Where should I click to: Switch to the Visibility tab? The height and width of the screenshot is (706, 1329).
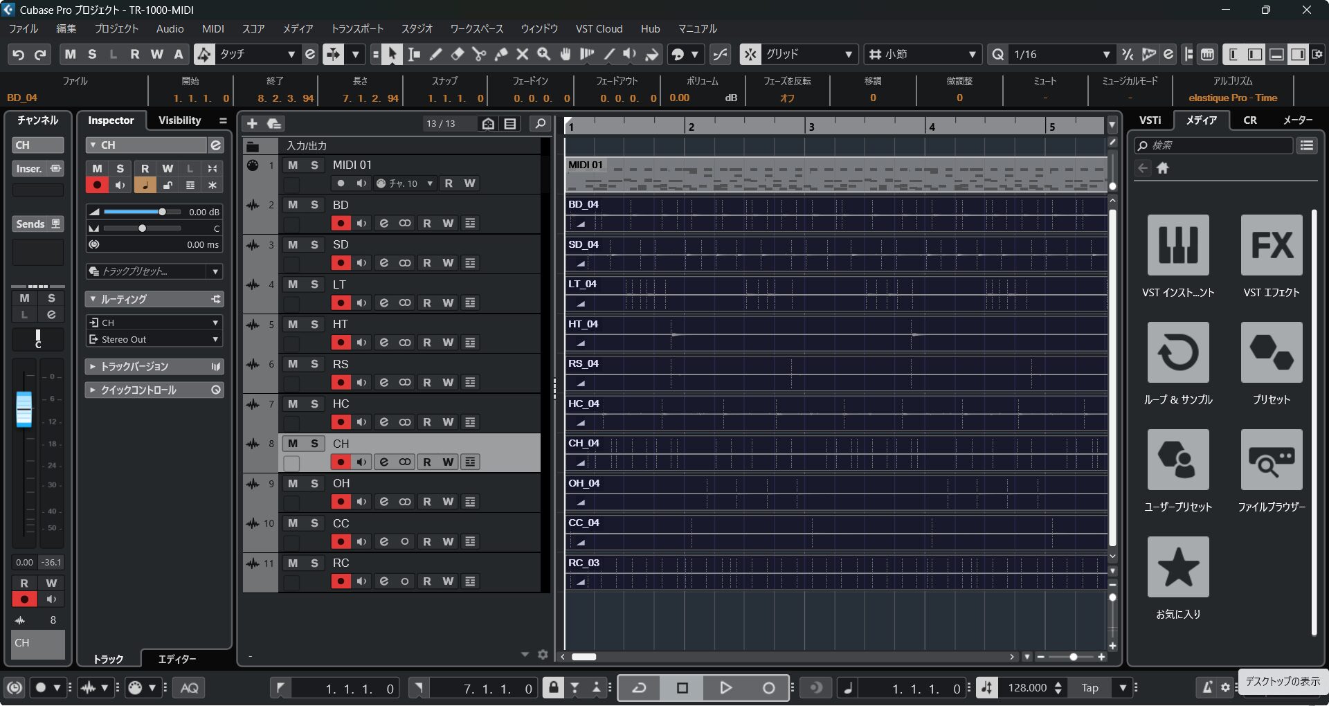(179, 120)
